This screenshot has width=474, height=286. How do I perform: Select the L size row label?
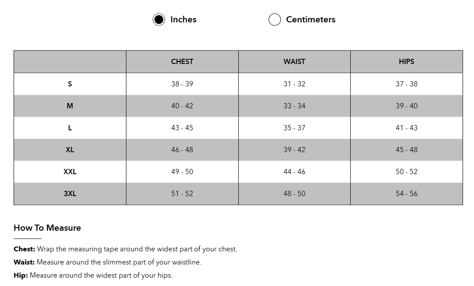[70, 128]
